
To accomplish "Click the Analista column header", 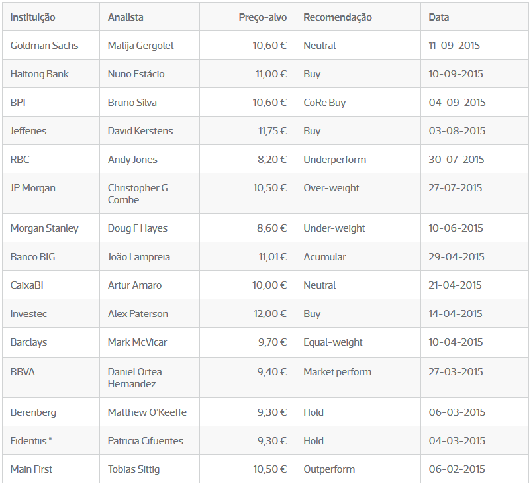I will tap(125, 17).
